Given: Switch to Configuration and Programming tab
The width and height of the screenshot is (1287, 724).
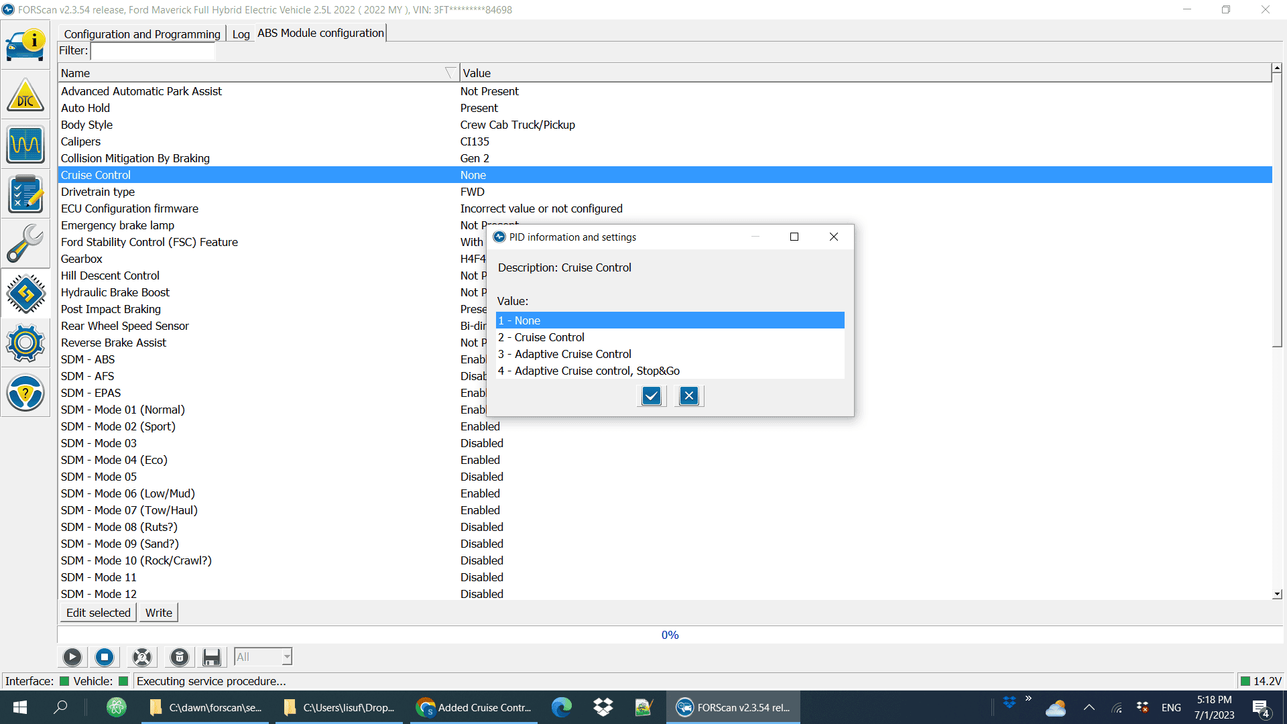Looking at the screenshot, I should [142, 34].
